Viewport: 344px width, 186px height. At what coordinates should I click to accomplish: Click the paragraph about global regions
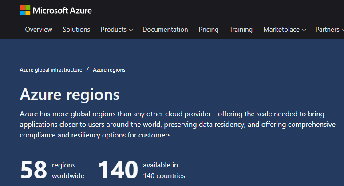click(x=178, y=125)
